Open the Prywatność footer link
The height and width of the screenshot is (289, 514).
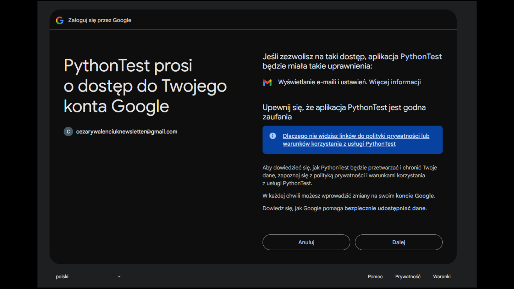click(x=408, y=277)
